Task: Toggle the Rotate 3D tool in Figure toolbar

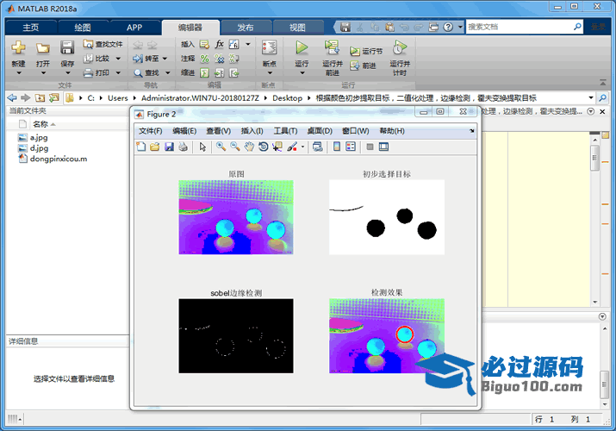Action: [x=263, y=147]
